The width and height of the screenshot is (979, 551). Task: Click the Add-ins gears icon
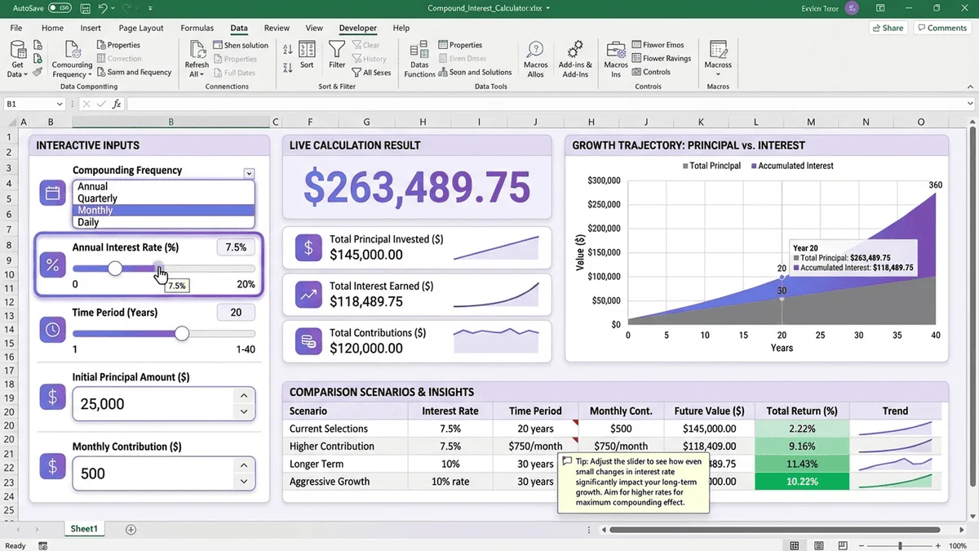point(575,50)
